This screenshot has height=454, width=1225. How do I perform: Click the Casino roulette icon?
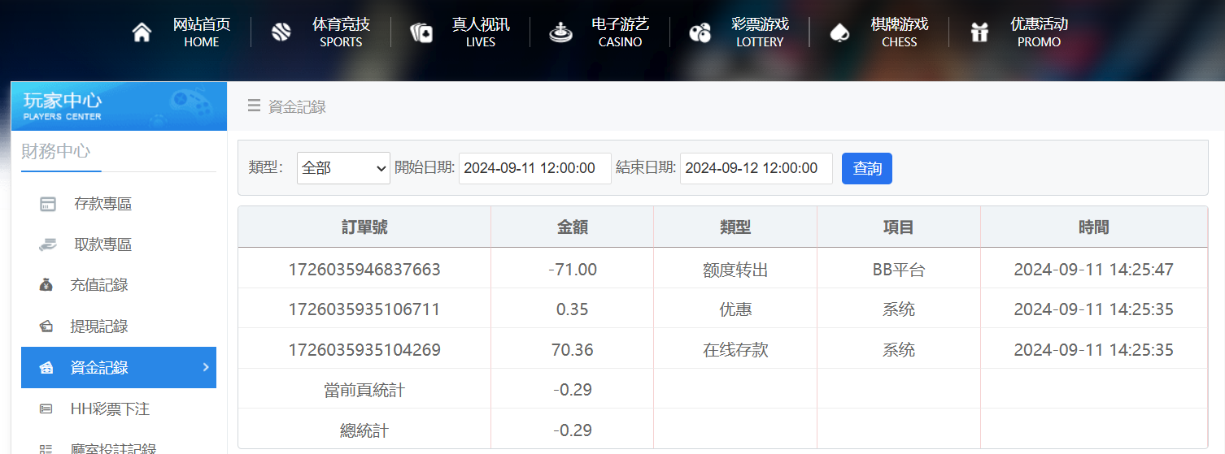pos(560,32)
